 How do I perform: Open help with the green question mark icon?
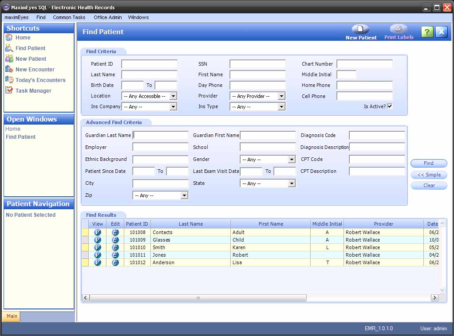[x=427, y=32]
